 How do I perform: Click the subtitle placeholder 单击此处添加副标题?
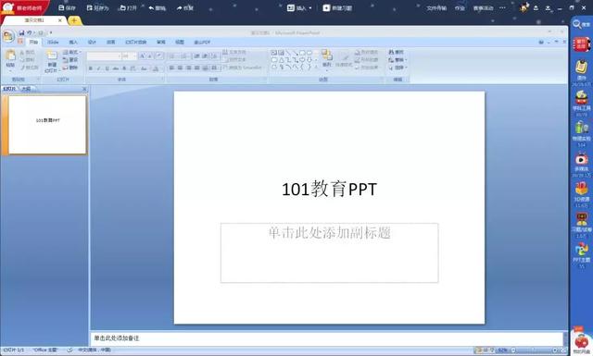tap(330, 253)
